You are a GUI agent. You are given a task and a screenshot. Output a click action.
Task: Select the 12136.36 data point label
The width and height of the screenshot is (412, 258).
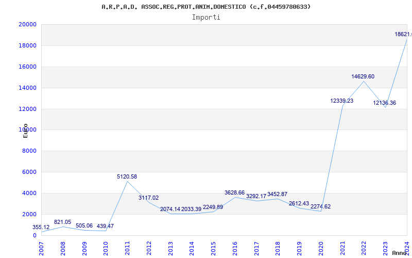384,103
